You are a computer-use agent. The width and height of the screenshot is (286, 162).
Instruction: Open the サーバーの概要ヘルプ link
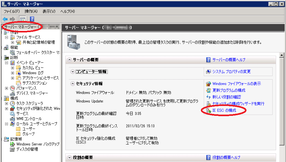(x=229, y=60)
